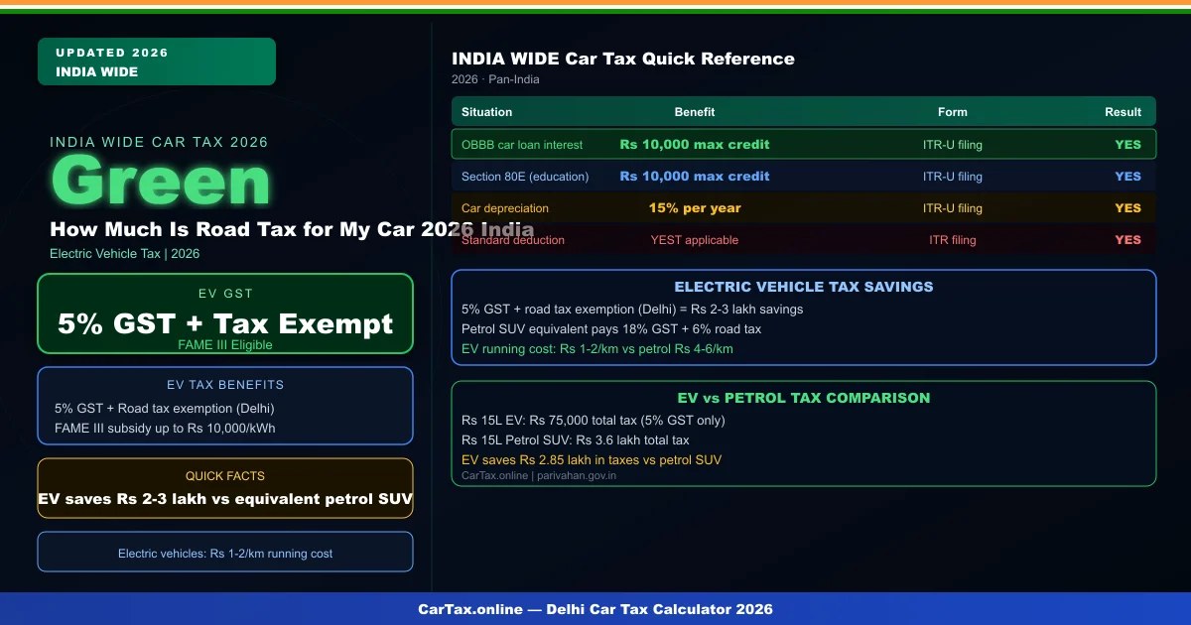Select 'Section 80E (education)' row label
This screenshot has height=625, width=1191.
(525, 177)
